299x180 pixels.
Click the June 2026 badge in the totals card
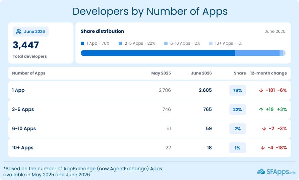(31, 32)
